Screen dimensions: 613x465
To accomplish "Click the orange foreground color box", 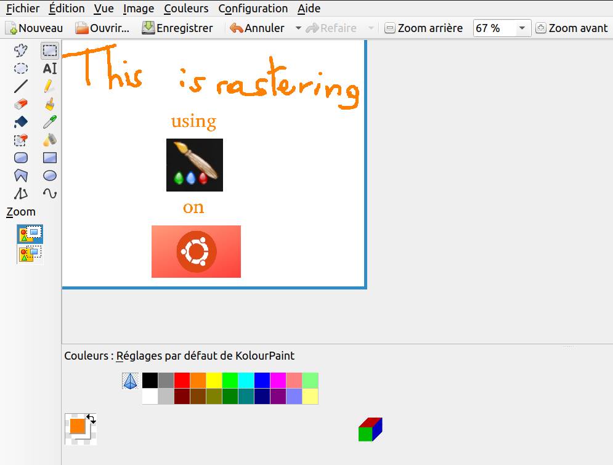I will (x=78, y=426).
